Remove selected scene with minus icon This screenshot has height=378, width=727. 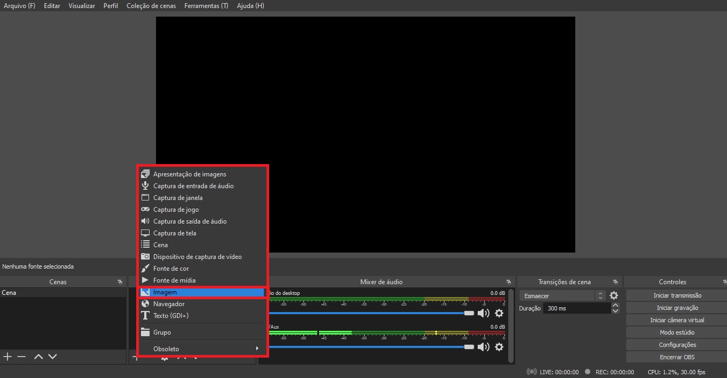[21, 357]
